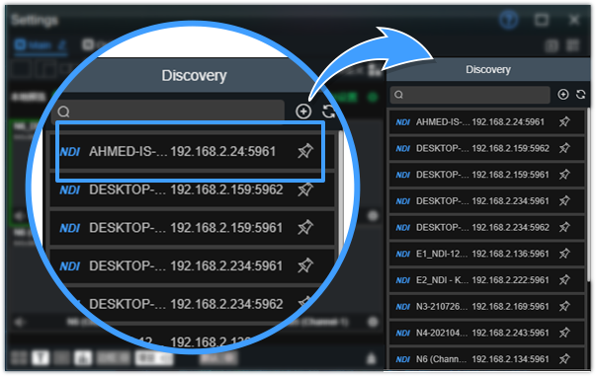The height and width of the screenshot is (376, 596).
Task: Pin the N4-202104 192.168.2.243:5961 source
Action: [x=564, y=333]
